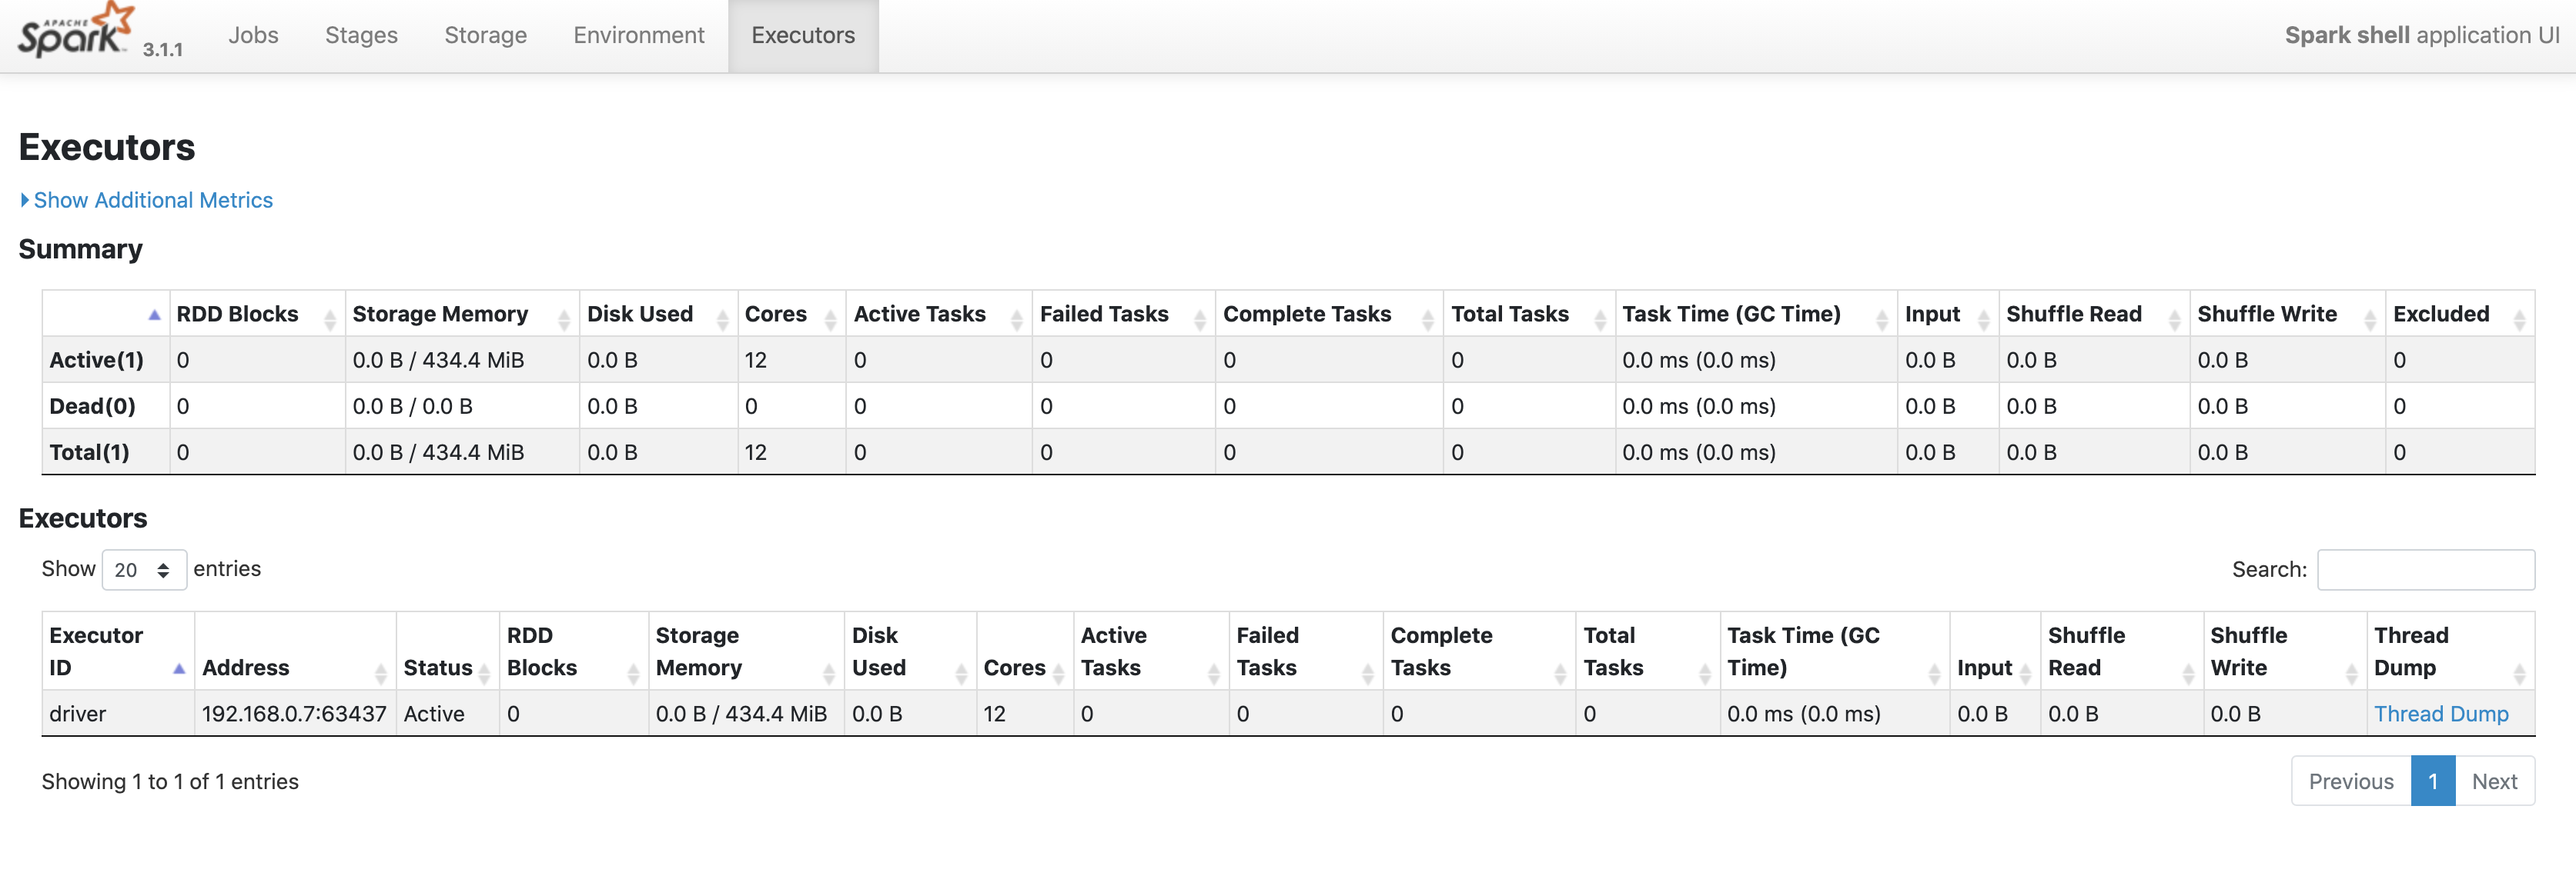Switch to the Environment tab
2576x886 pixels.
pos(638,35)
